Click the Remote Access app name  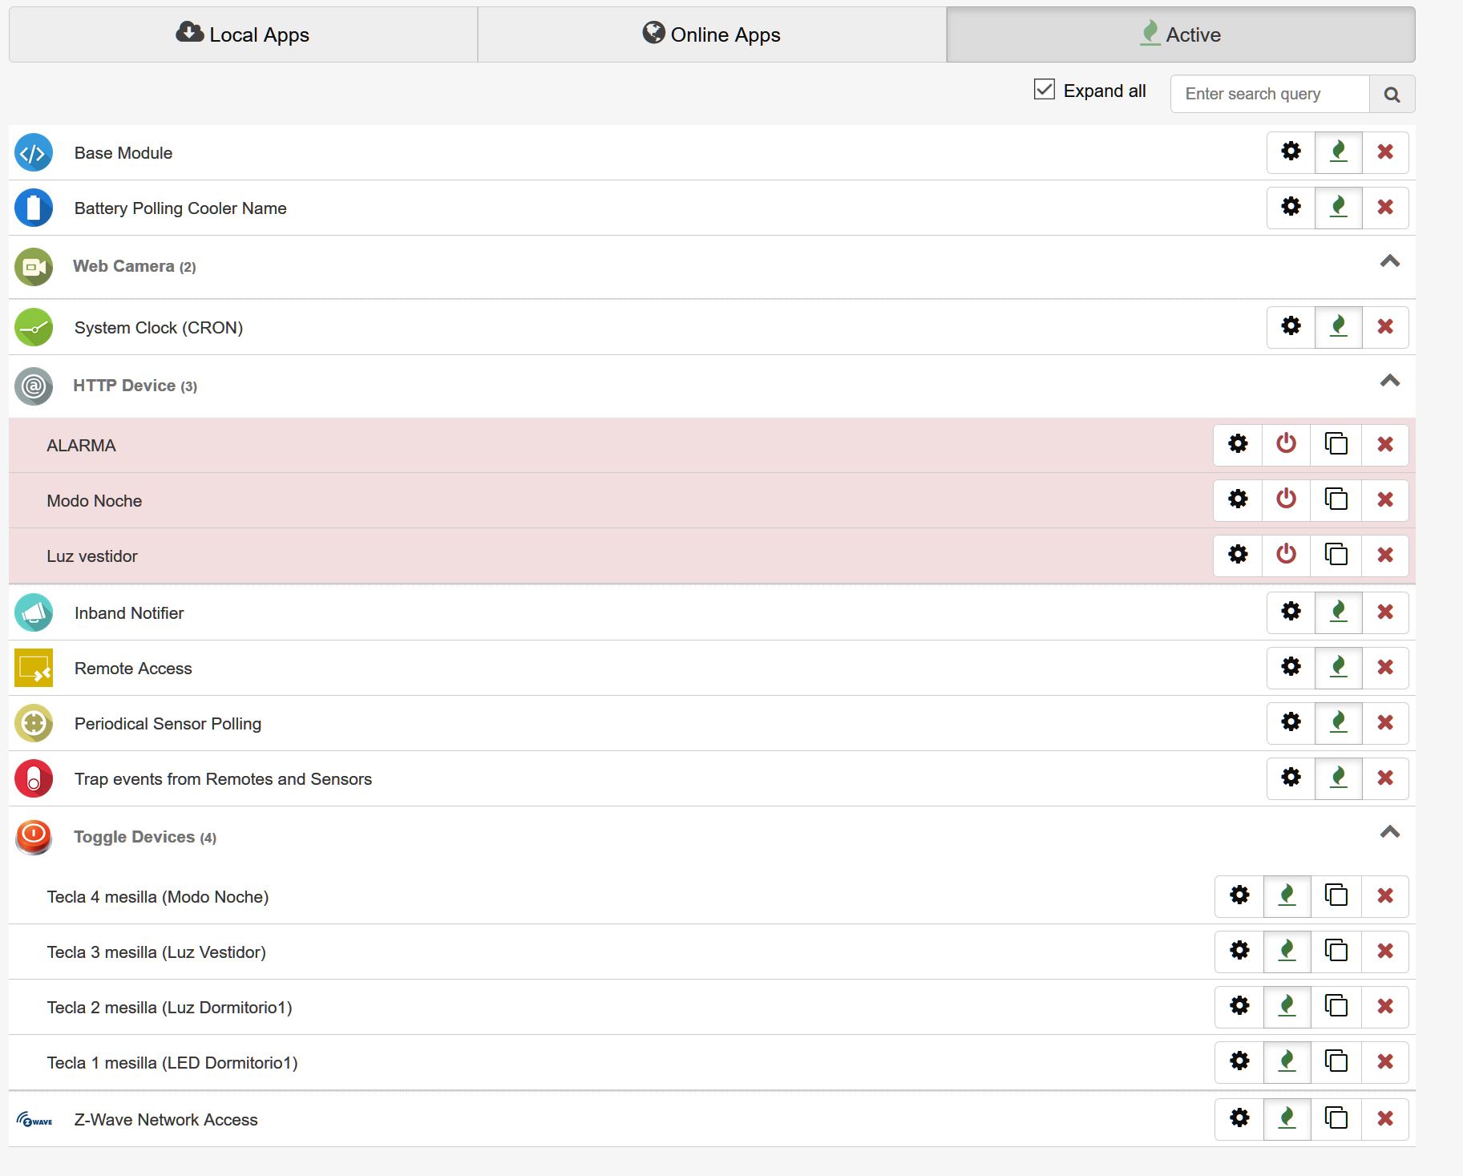point(133,669)
